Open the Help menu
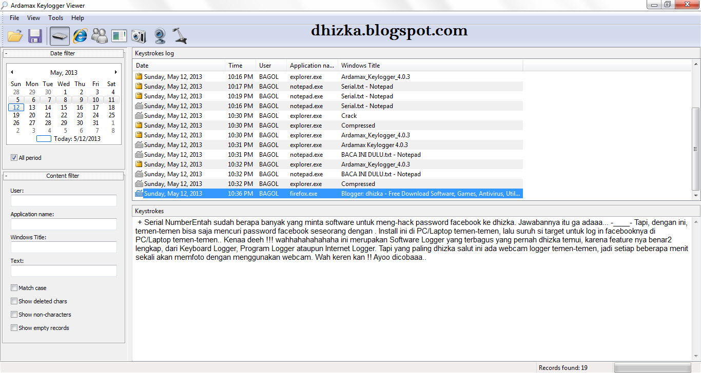The image size is (701, 373). tap(77, 18)
